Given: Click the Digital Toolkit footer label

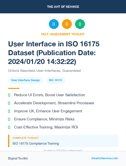Looking at the screenshot, I should (x=18, y=158).
